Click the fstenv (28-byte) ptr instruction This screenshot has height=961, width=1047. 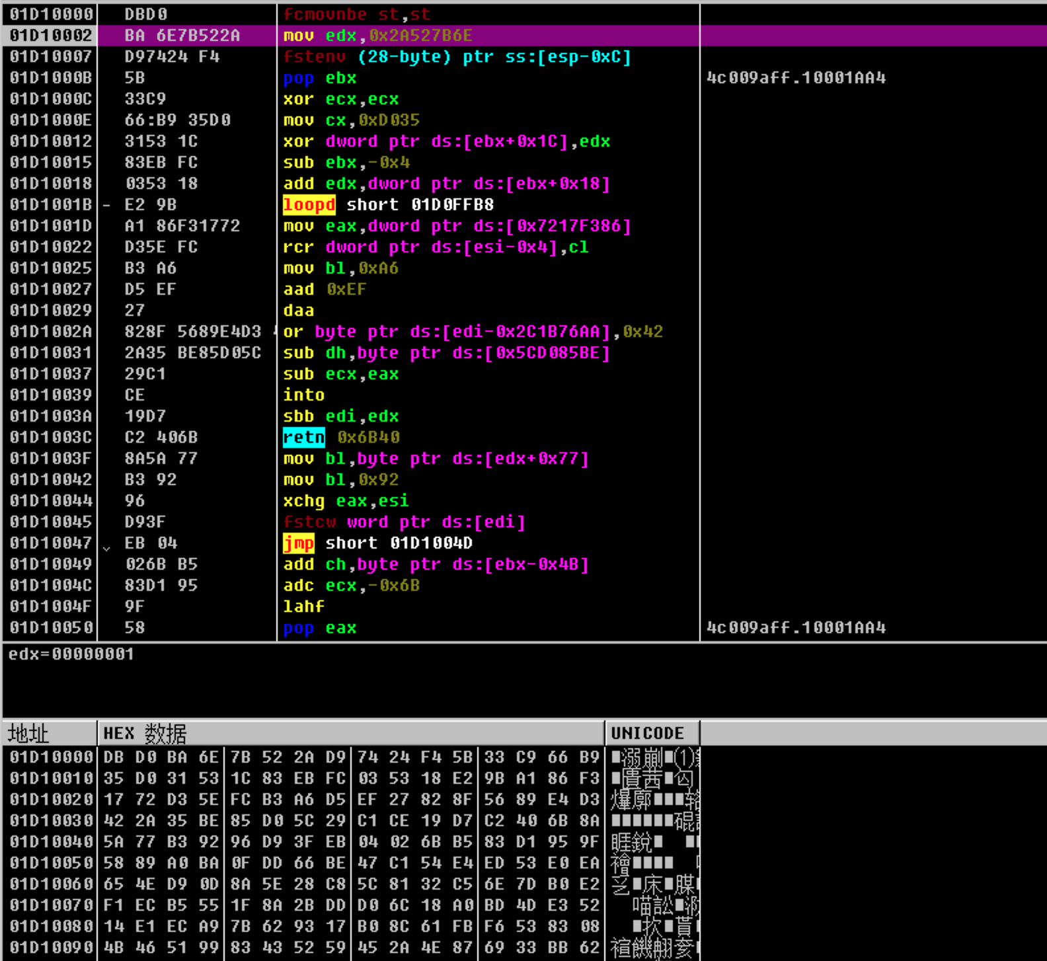pyautogui.click(x=457, y=57)
